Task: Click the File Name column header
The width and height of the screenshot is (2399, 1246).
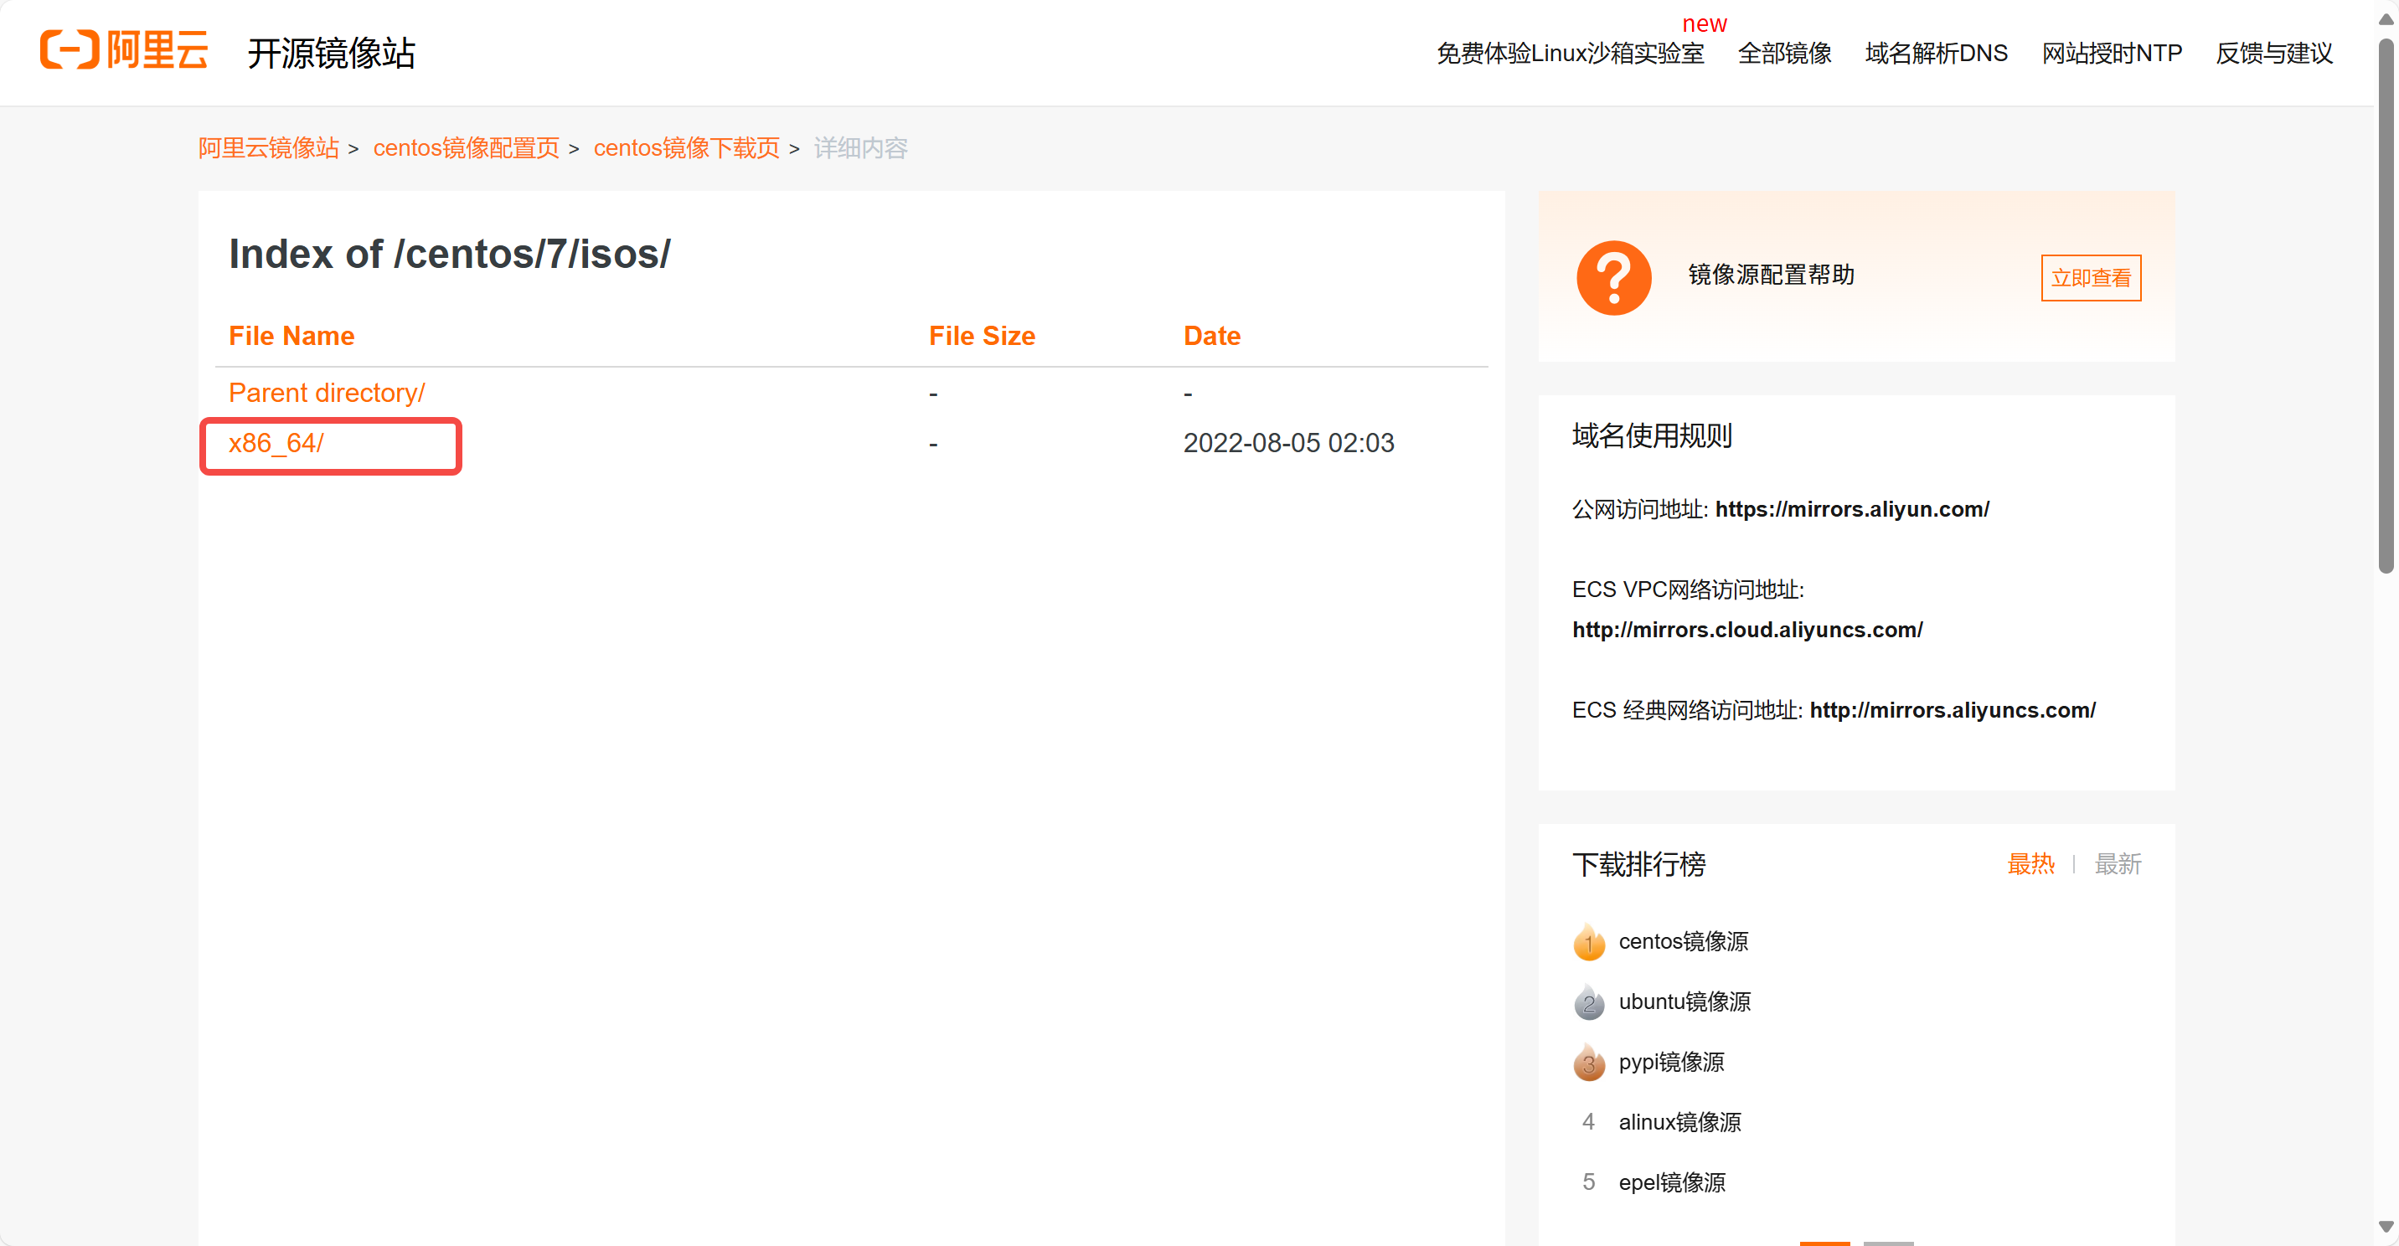Action: tap(291, 336)
